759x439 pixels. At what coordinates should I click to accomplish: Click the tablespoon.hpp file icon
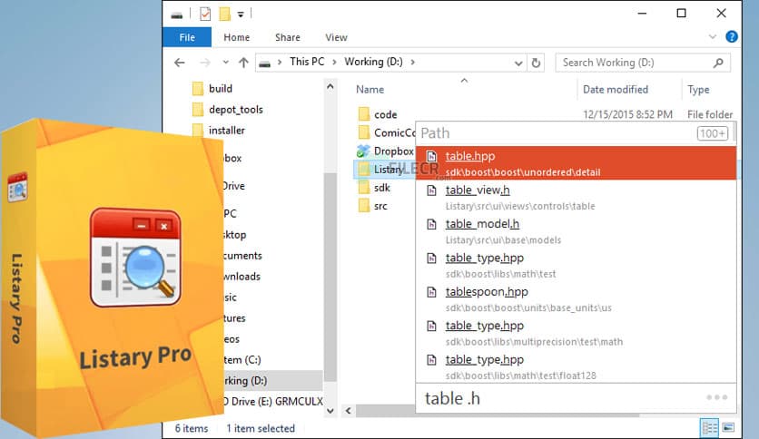pos(431,292)
